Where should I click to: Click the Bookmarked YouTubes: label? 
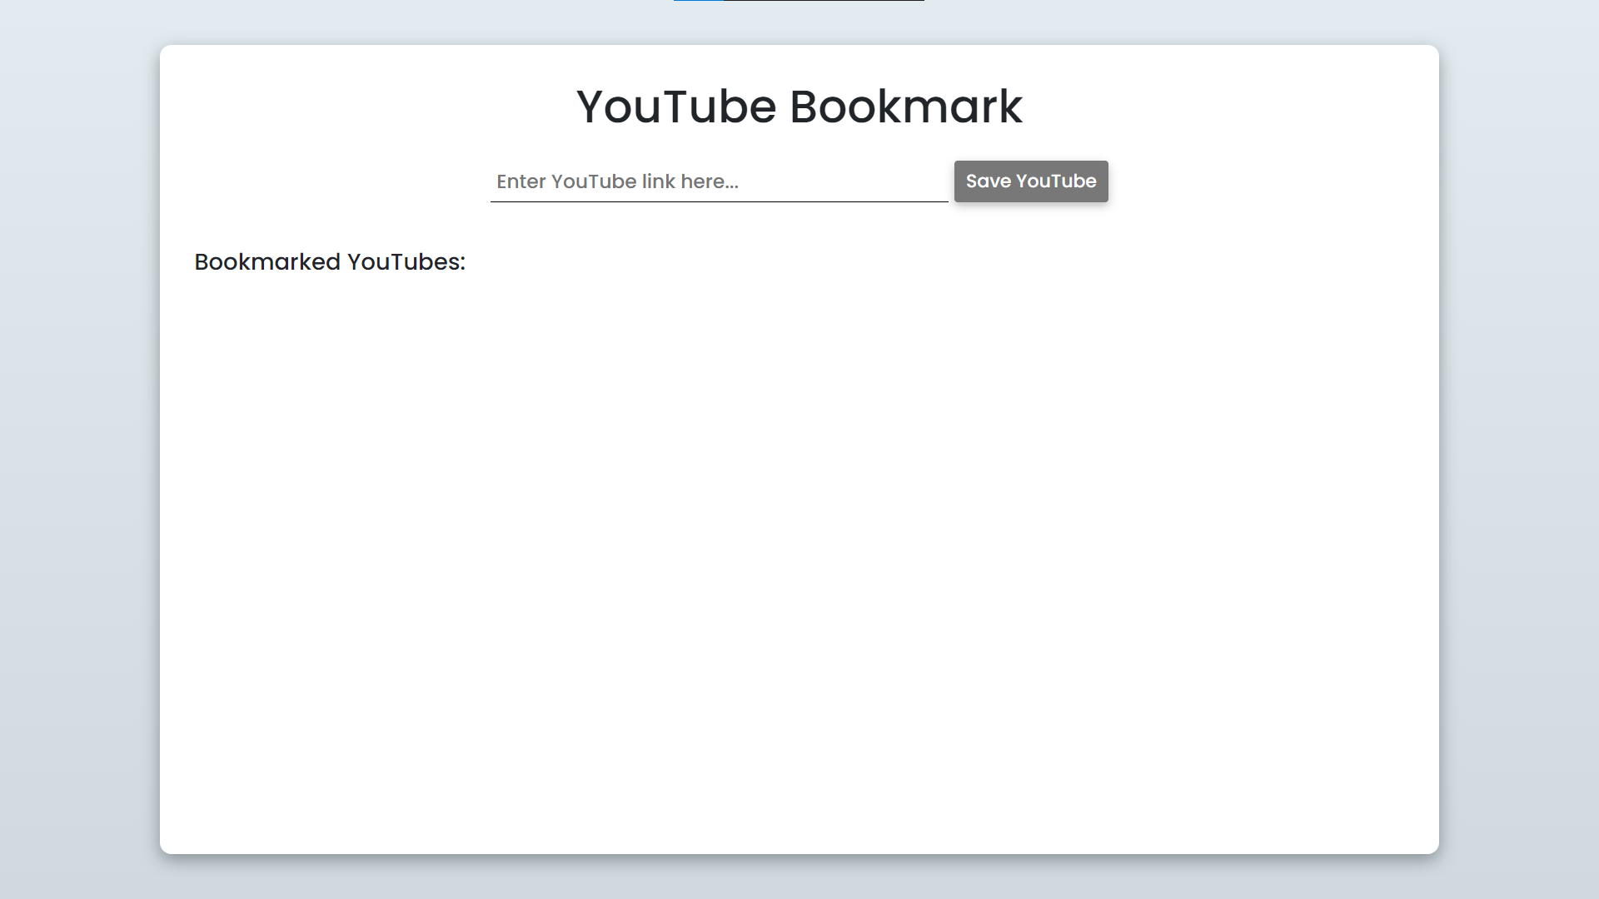pyautogui.click(x=330, y=262)
